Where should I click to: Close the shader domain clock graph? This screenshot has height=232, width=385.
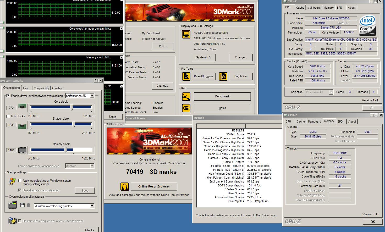click(121, 29)
